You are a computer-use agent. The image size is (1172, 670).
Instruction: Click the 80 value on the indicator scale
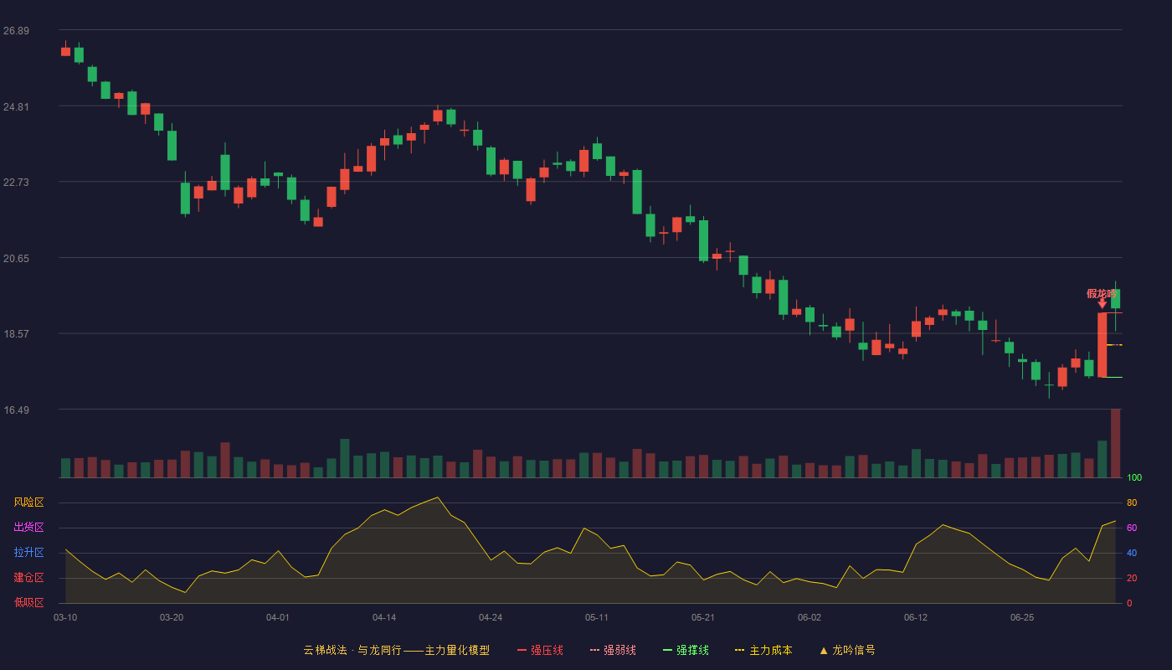(x=1132, y=502)
